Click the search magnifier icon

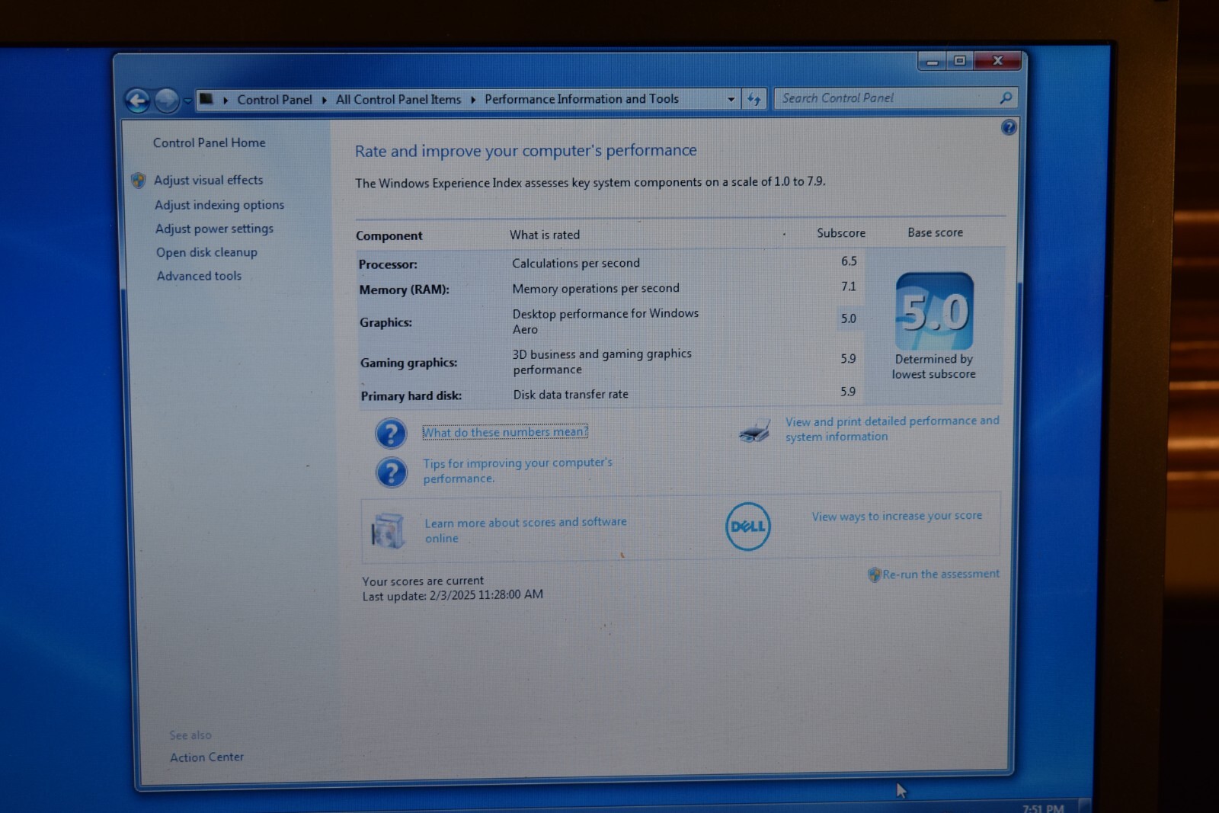(x=1006, y=98)
